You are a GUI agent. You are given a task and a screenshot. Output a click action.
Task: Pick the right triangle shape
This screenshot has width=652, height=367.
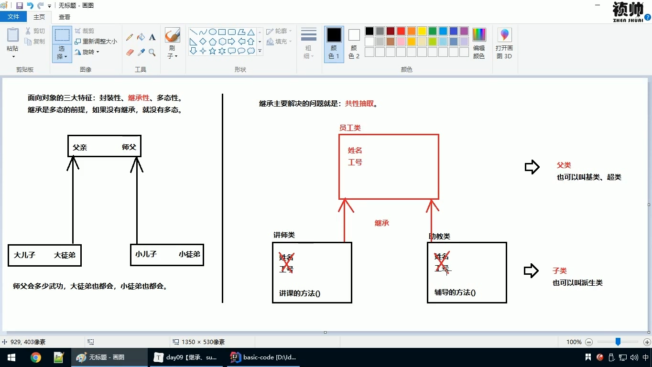(x=194, y=42)
